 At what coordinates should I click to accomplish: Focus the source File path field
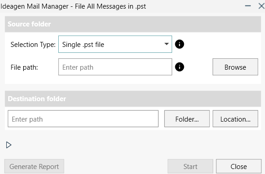115,67
